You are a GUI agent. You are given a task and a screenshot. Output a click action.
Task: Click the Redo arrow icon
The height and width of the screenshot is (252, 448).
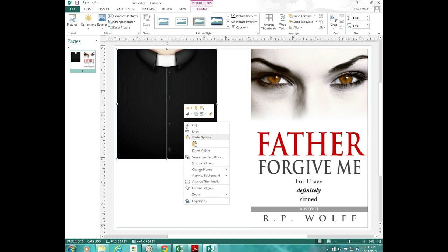click(94, 3)
